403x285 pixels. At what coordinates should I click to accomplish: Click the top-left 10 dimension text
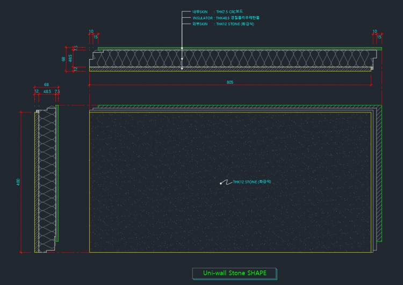coord(91,31)
